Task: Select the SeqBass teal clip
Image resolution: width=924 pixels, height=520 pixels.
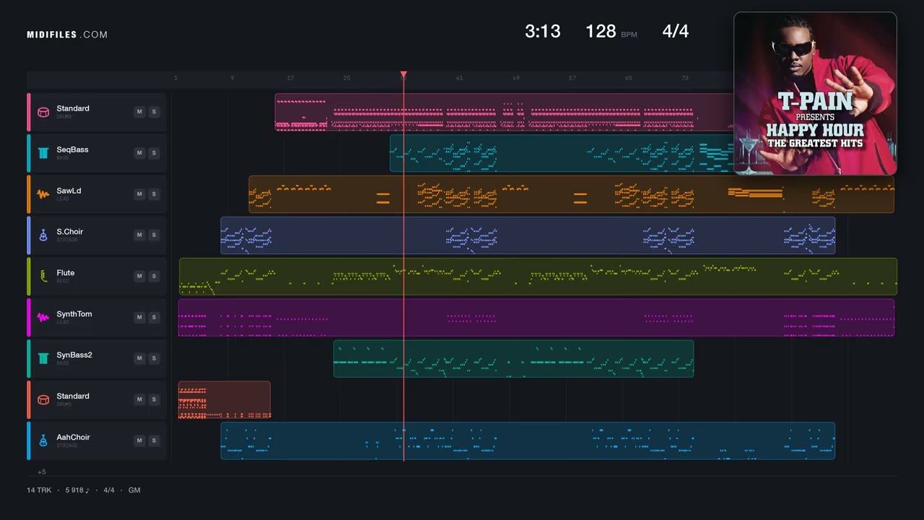Action: [562, 153]
